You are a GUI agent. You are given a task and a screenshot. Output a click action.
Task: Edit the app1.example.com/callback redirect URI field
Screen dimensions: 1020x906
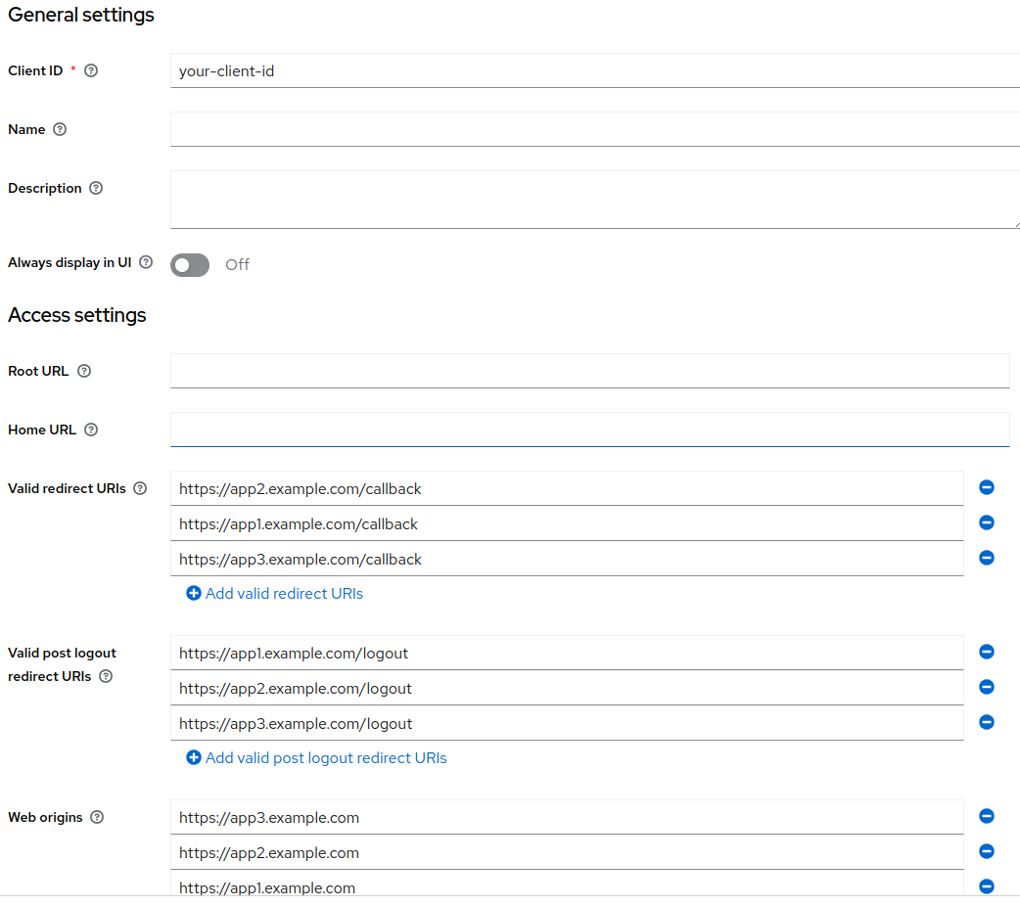[x=566, y=523]
